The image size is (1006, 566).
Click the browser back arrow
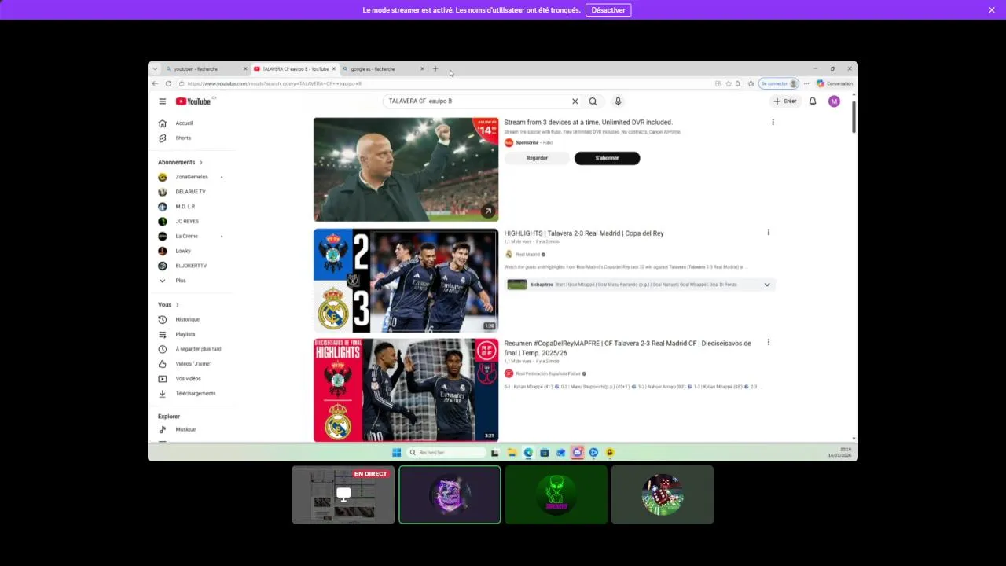tap(155, 83)
